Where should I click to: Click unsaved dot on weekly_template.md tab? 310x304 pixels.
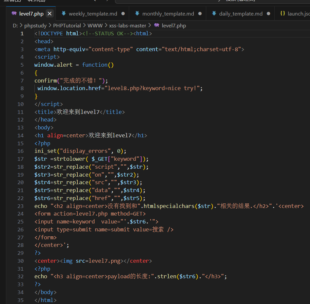[123, 14]
